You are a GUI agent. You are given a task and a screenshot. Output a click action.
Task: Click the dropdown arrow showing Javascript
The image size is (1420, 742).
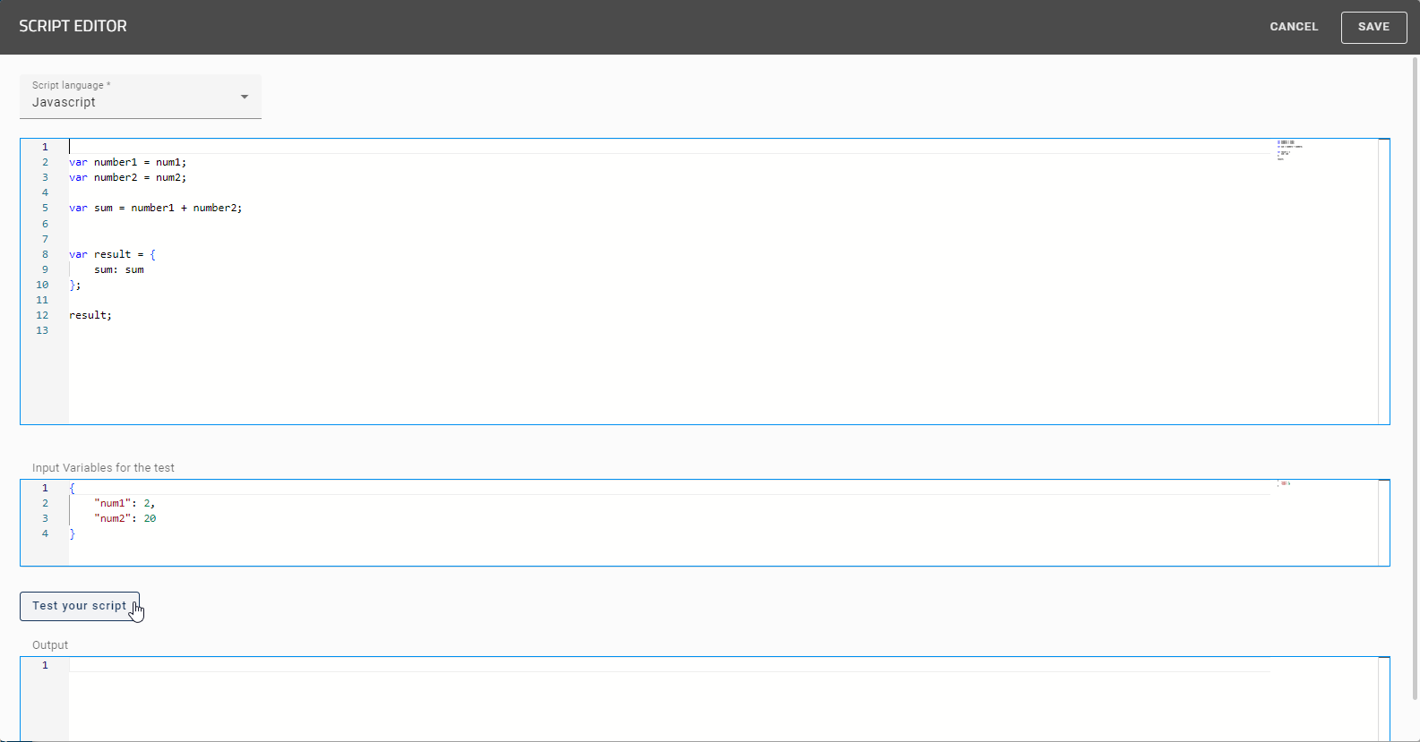tap(244, 96)
